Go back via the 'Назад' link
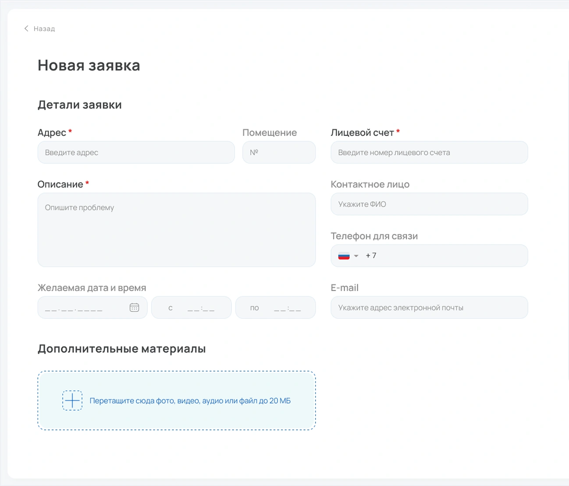Screen dimensions: 569x486 44,29
